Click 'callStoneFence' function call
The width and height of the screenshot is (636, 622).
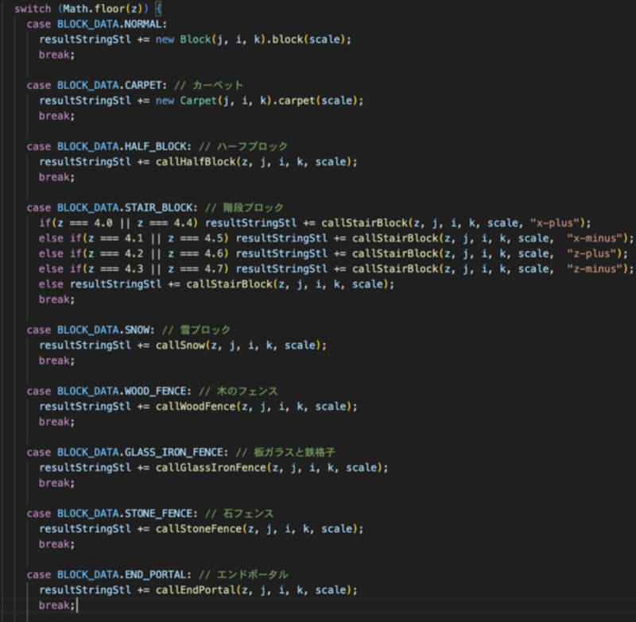pyautogui.click(x=199, y=529)
